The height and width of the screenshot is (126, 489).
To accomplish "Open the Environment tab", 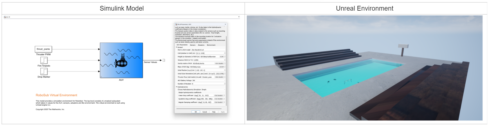I will 211,45.
